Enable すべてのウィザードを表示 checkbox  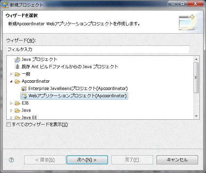click(9, 125)
